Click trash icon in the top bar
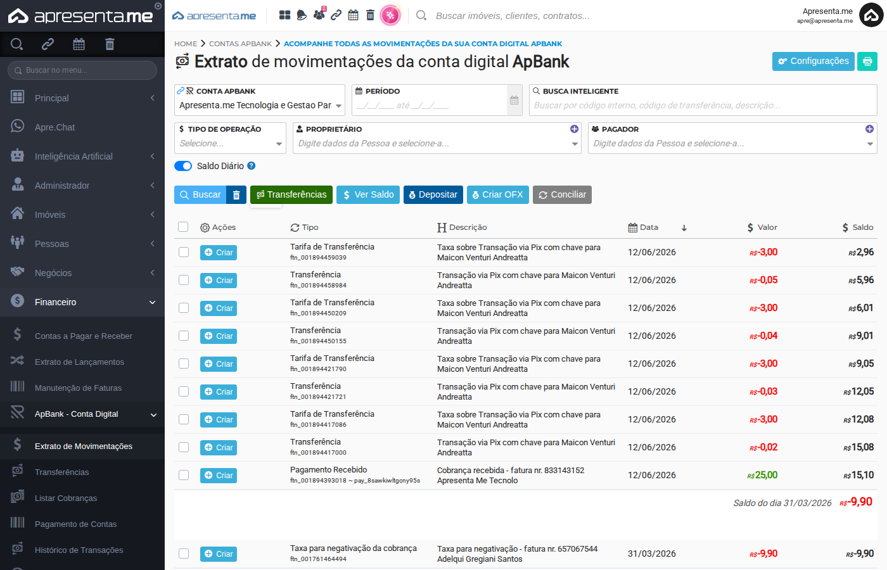 tap(370, 15)
